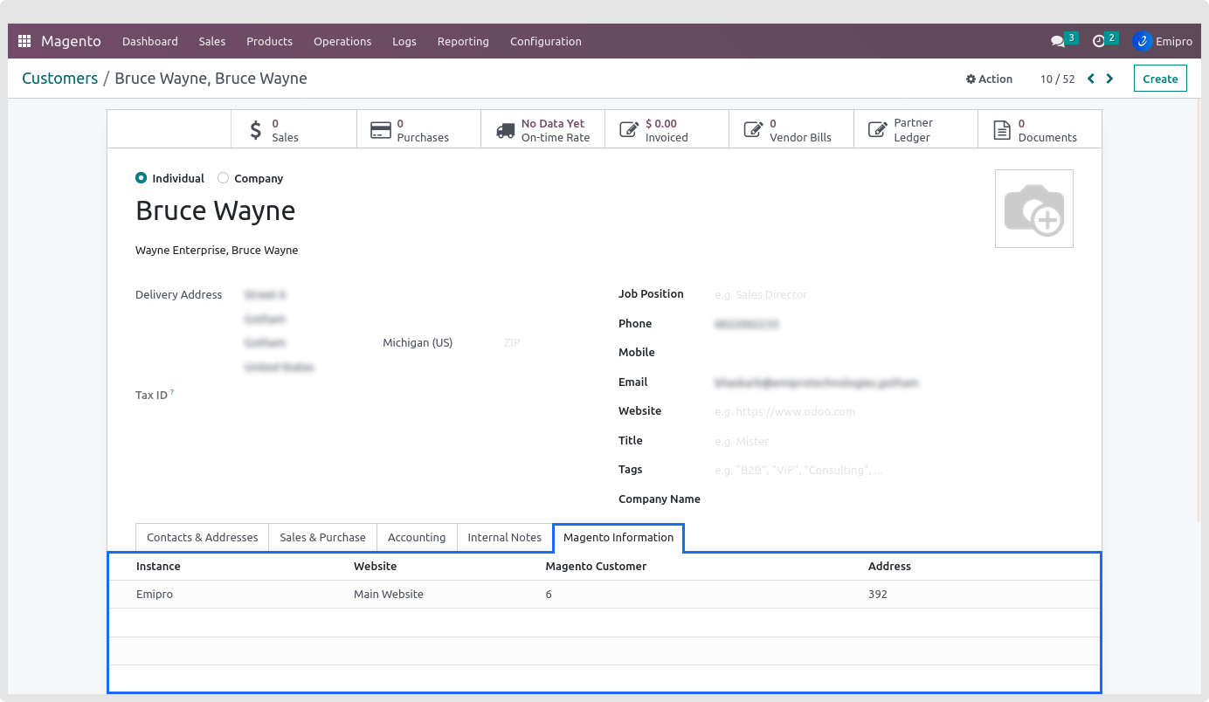
Task: Open the Configuration menu
Action: (x=545, y=41)
